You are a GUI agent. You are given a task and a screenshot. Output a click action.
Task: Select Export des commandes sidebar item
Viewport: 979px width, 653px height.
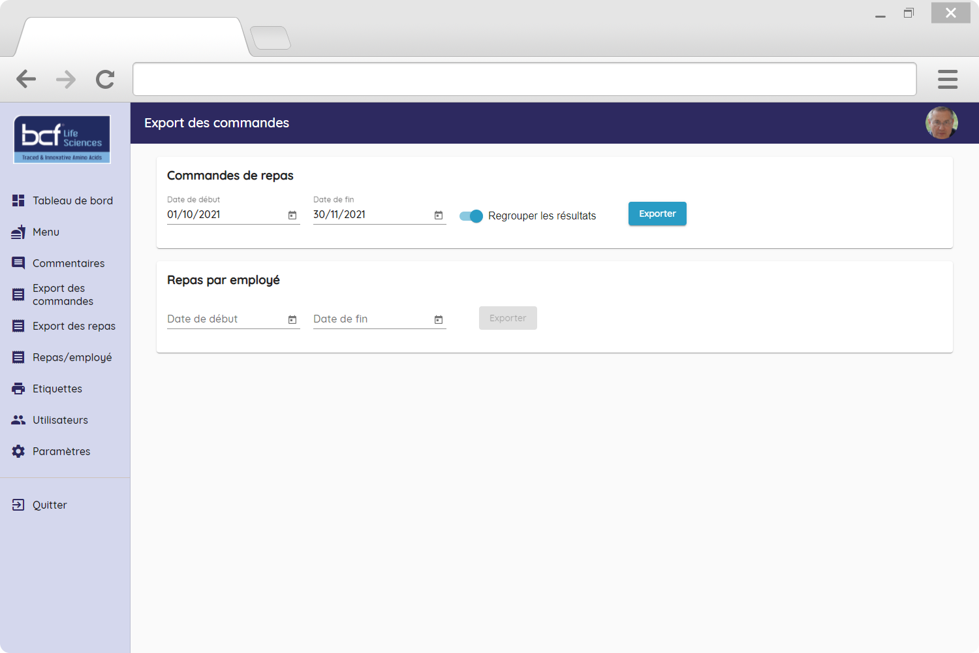(x=65, y=295)
